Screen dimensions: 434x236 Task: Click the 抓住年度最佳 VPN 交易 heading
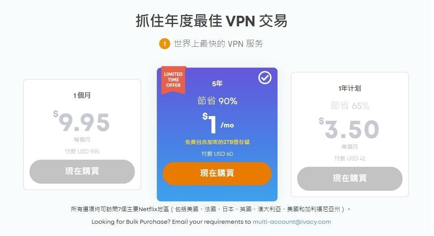pyautogui.click(x=211, y=21)
